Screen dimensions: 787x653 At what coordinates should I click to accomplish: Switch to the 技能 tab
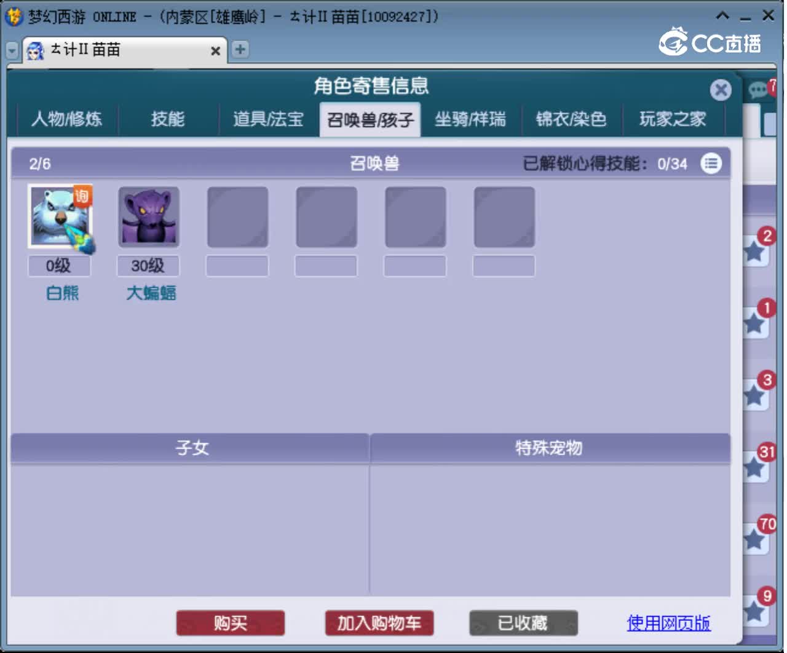167,119
